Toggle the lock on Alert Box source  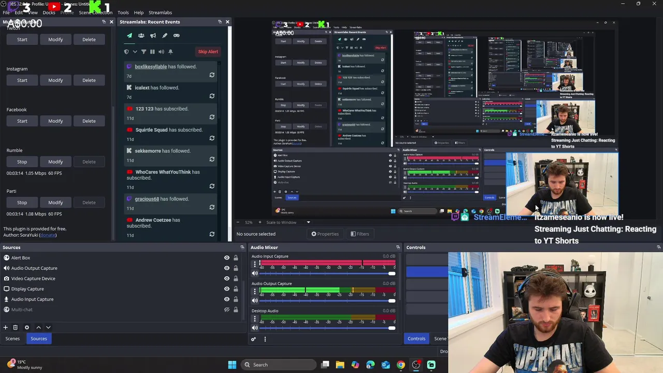236,257
